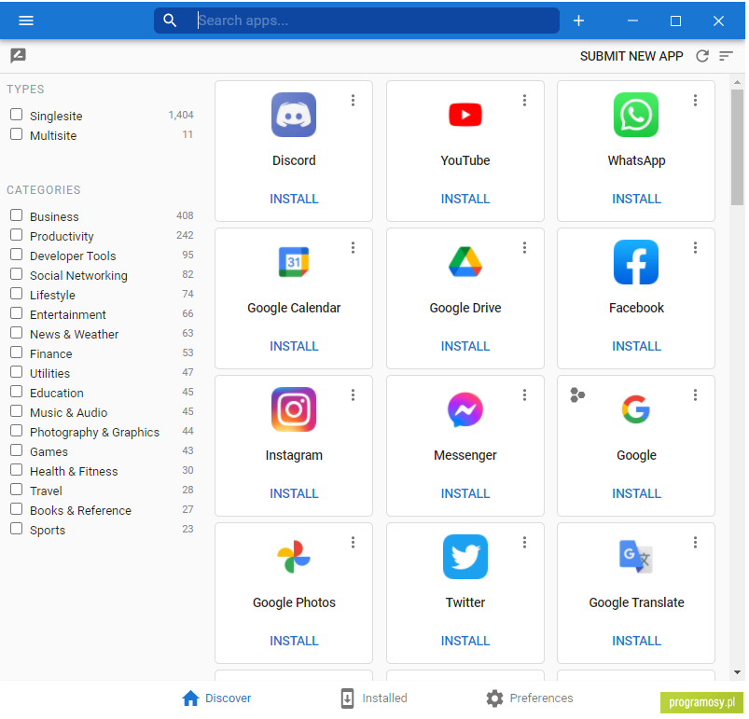Viewport: 749px width, 719px height.
Task: Open more options for Google Translate
Action: tap(695, 542)
